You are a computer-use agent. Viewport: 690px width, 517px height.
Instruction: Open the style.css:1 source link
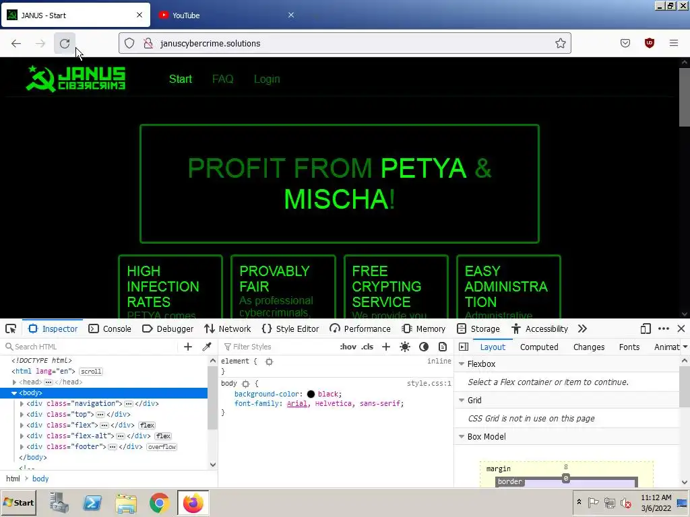point(429,383)
